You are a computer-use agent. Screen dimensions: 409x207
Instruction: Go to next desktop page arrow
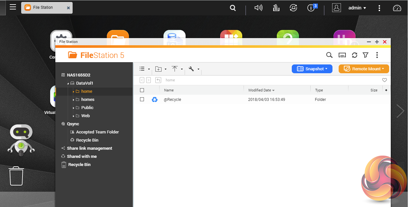[x=400, y=111]
